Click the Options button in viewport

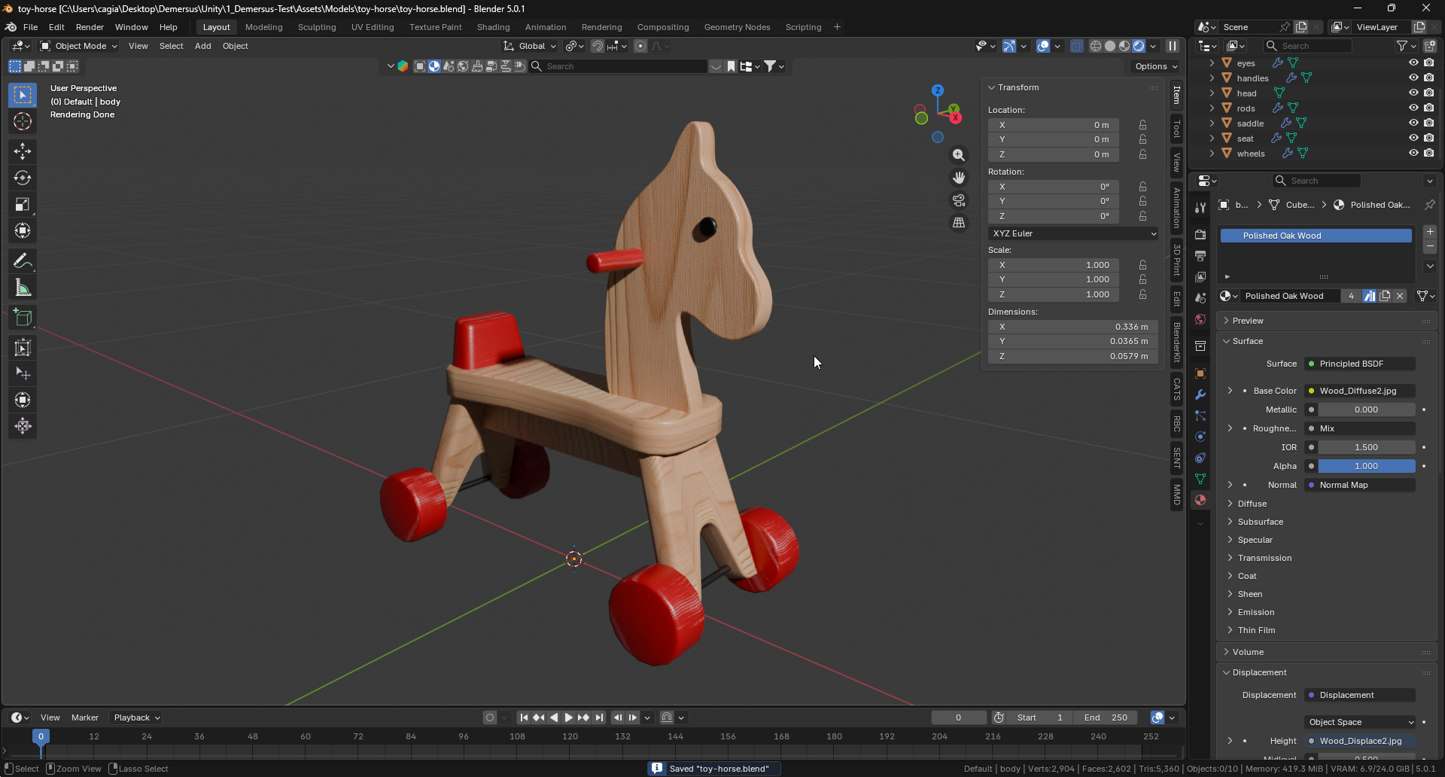pos(1156,66)
